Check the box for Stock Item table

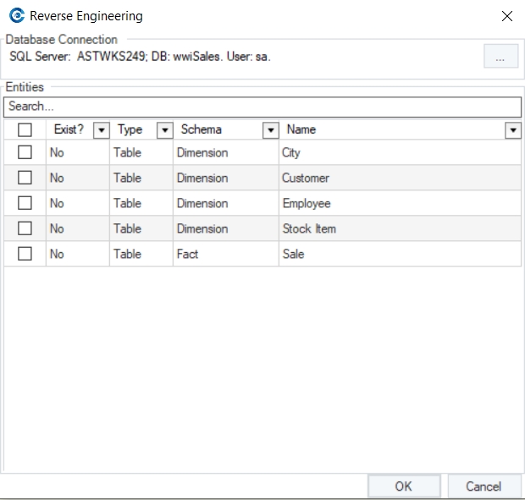25,228
